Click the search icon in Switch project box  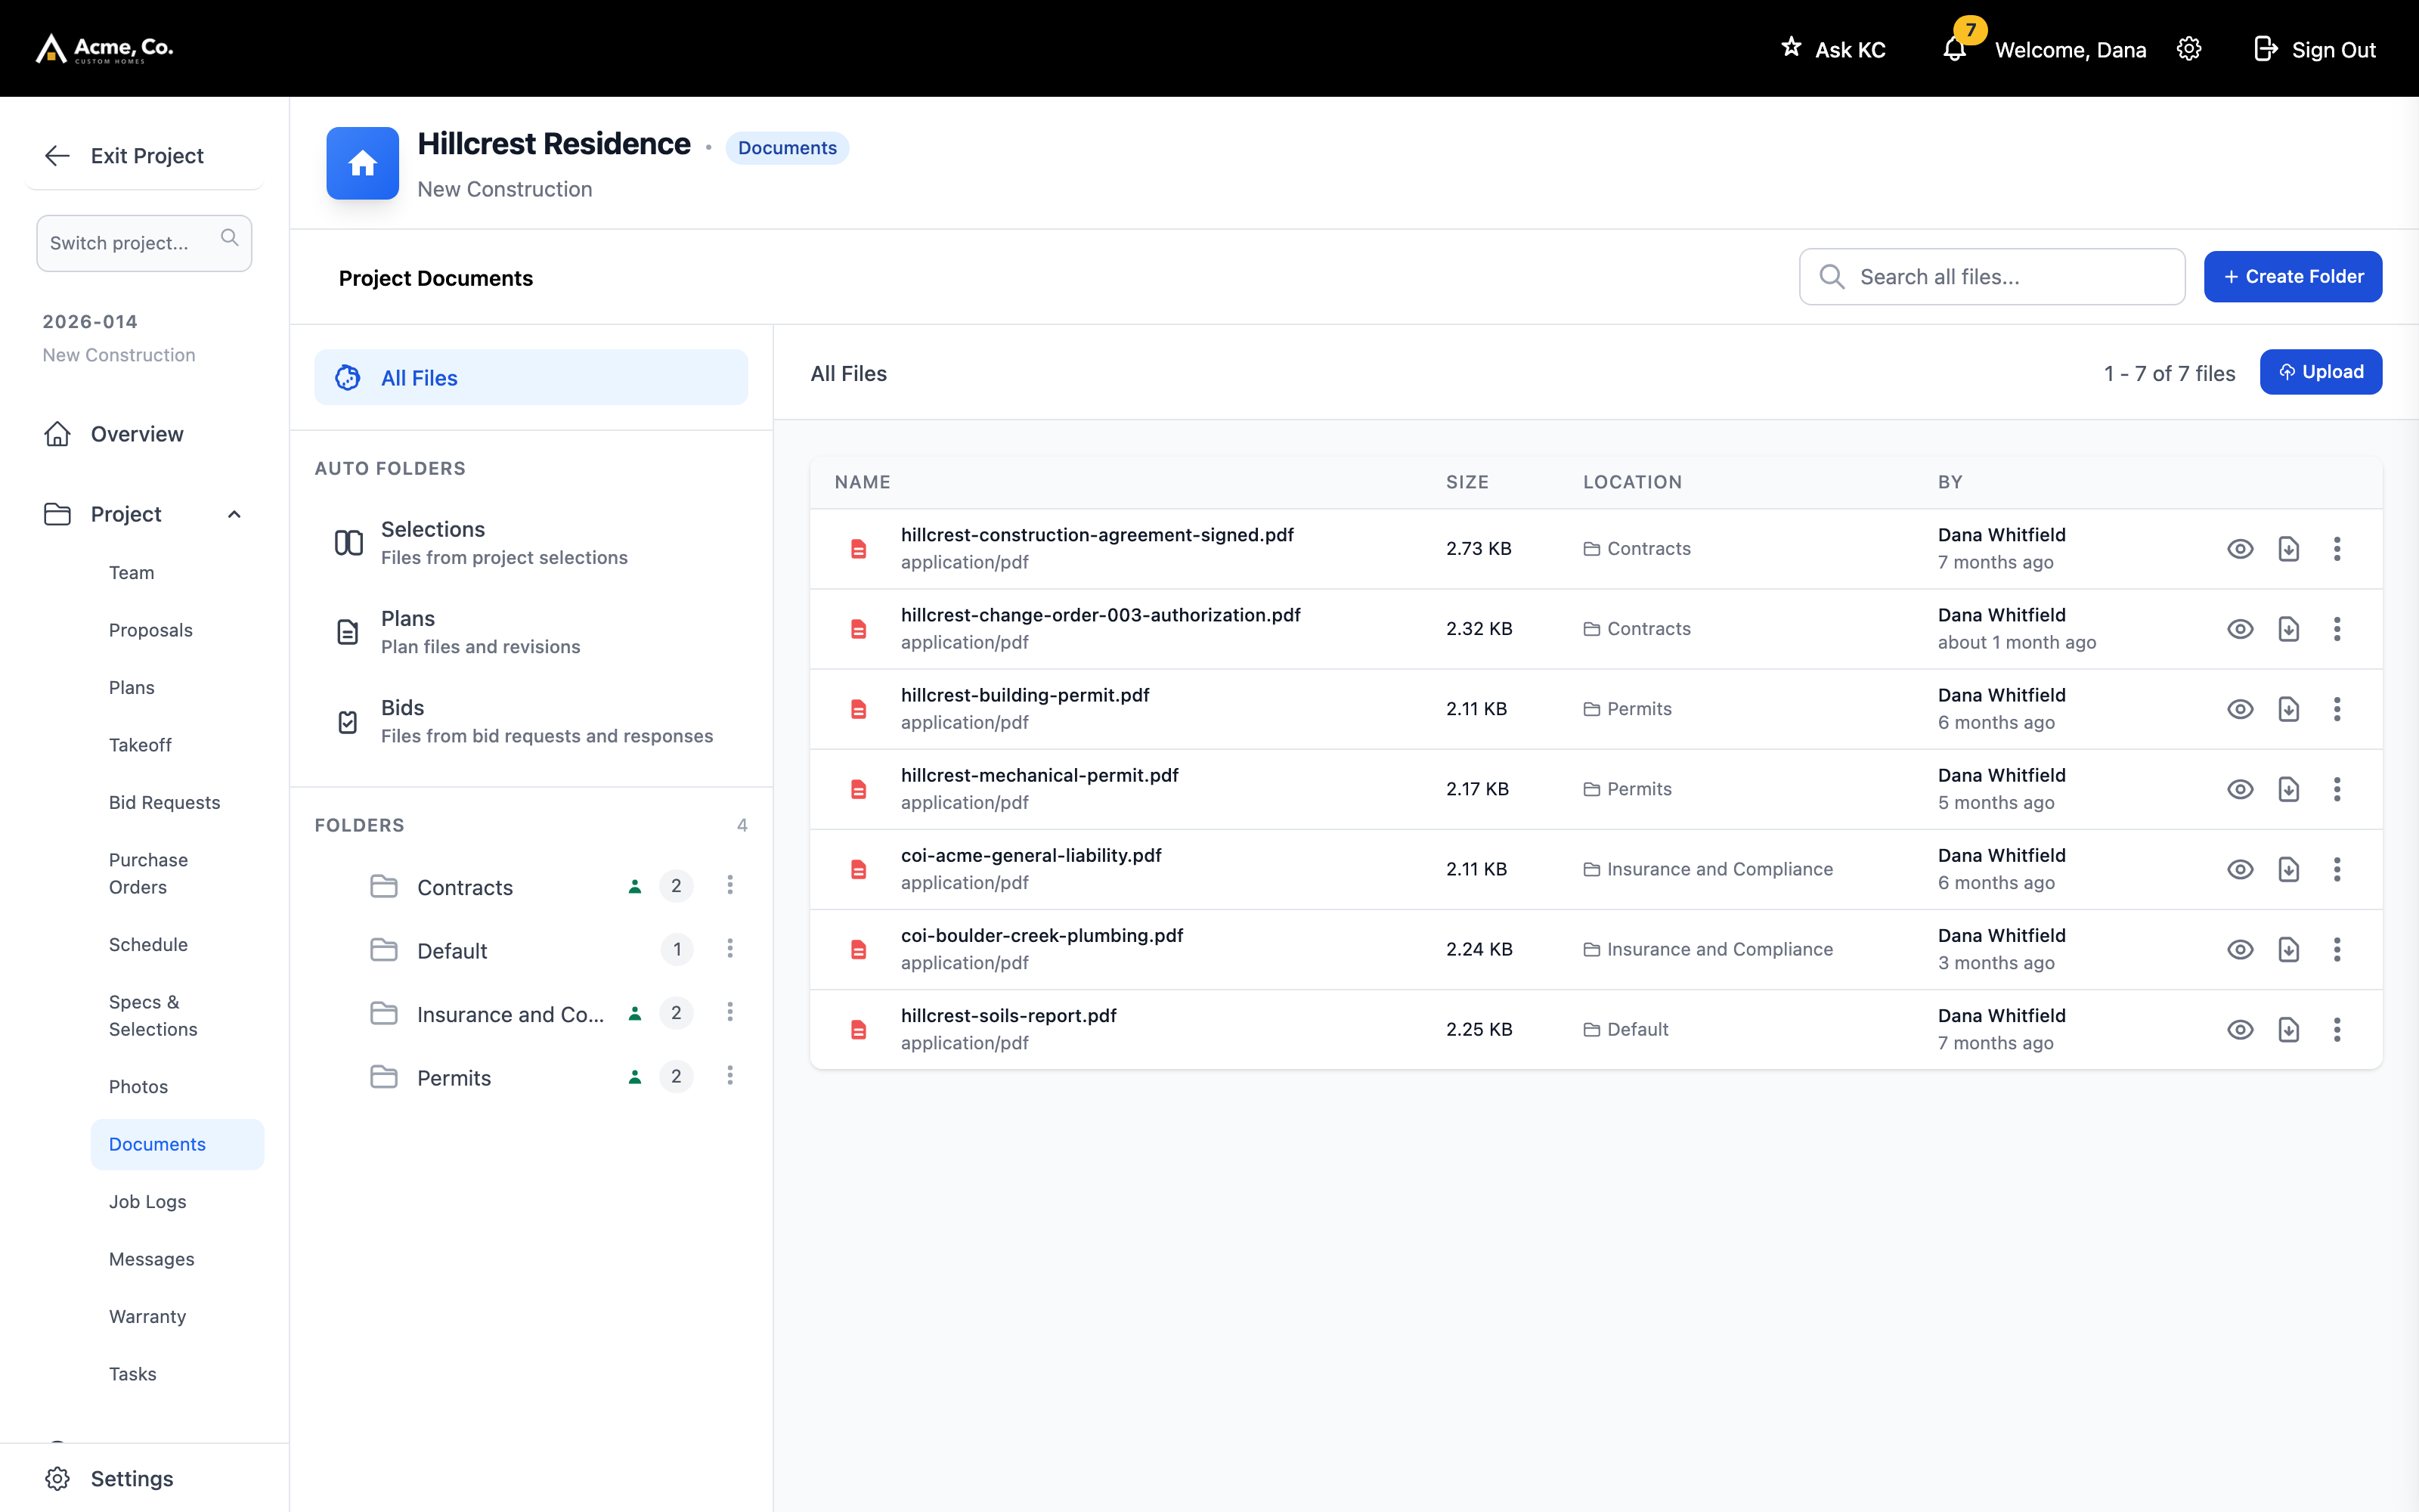[229, 238]
